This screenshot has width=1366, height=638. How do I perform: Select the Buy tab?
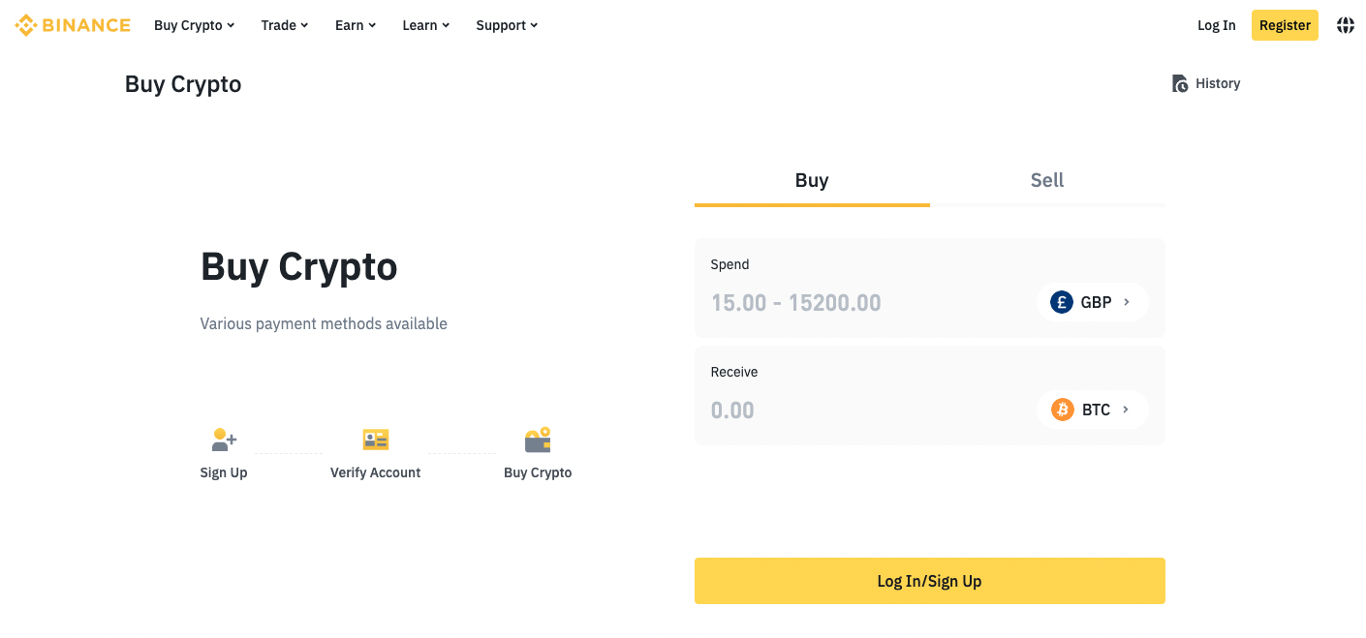tap(812, 180)
